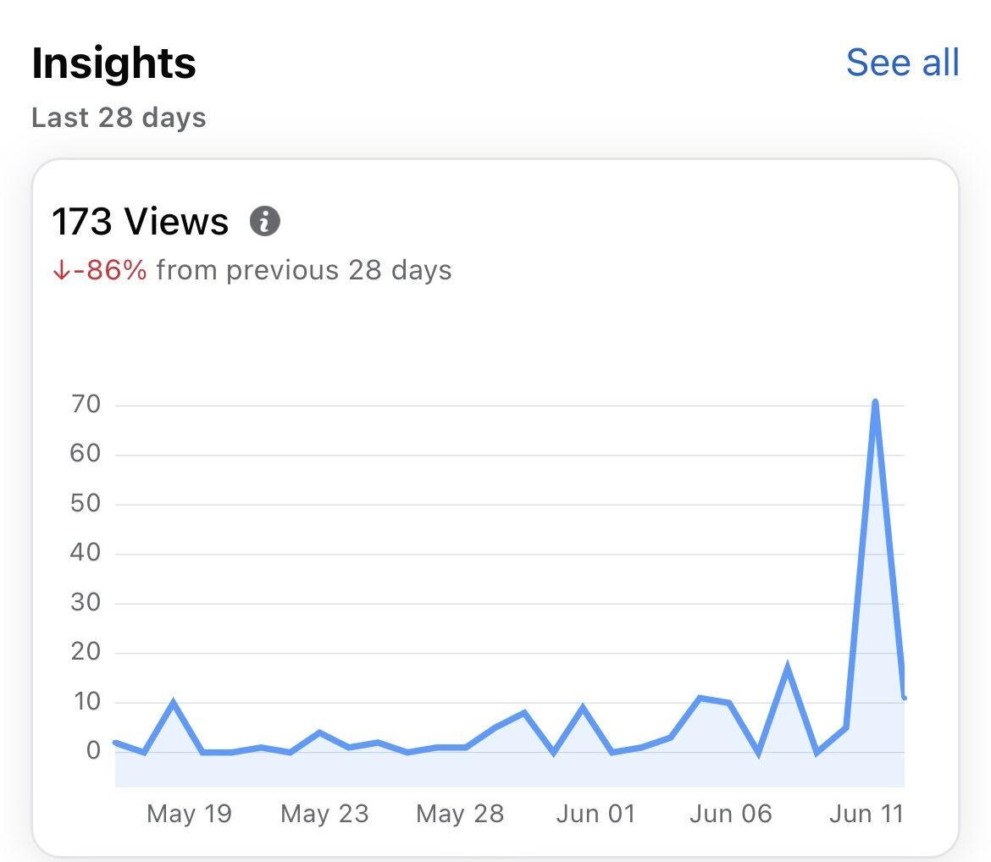Select the Jun 01 axis label

[595, 814]
